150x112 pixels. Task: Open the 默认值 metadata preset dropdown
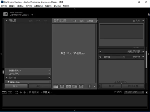click(x=114, y=57)
